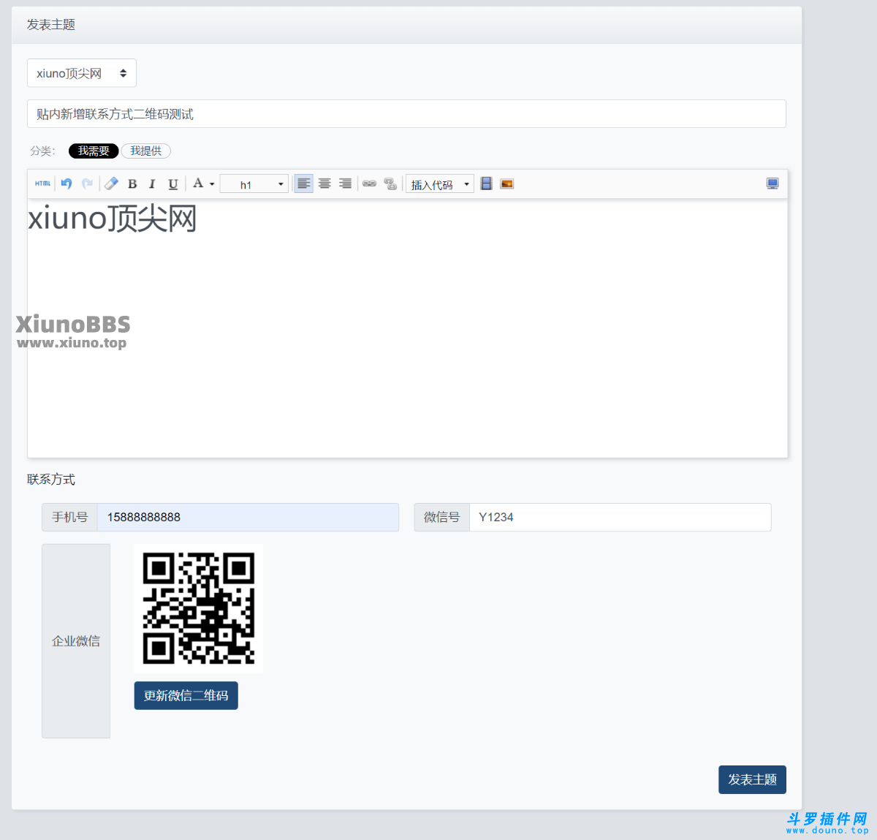Click the 微信号 input field
Viewport: 877px width, 840px height.
point(620,517)
